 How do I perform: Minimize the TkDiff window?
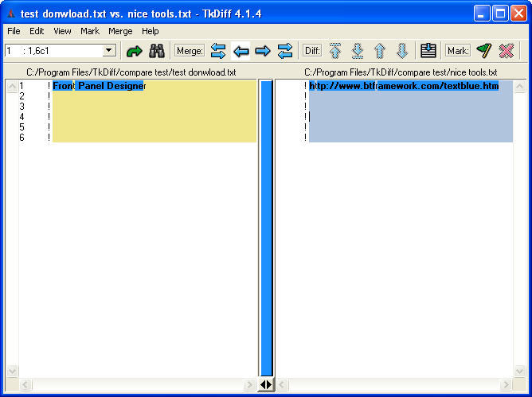coord(482,14)
